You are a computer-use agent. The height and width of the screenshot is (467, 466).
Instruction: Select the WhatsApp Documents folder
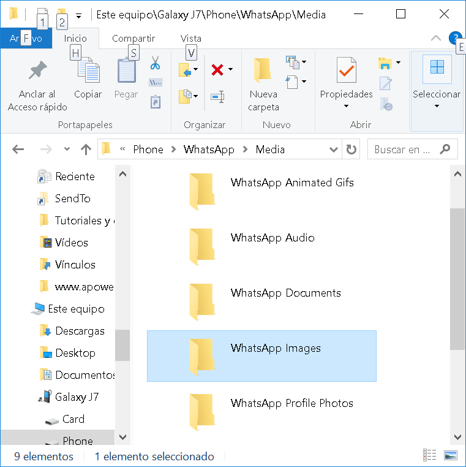(x=262, y=301)
